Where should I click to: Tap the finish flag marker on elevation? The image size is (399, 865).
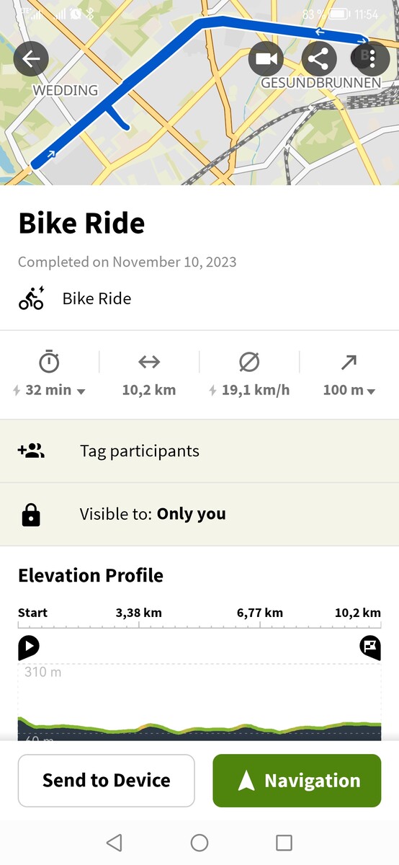[369, 647]
